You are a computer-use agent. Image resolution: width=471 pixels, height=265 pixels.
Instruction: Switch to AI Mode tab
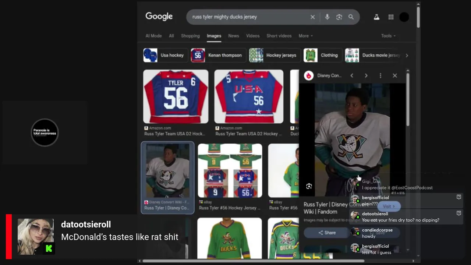click(x=153, y=36)
